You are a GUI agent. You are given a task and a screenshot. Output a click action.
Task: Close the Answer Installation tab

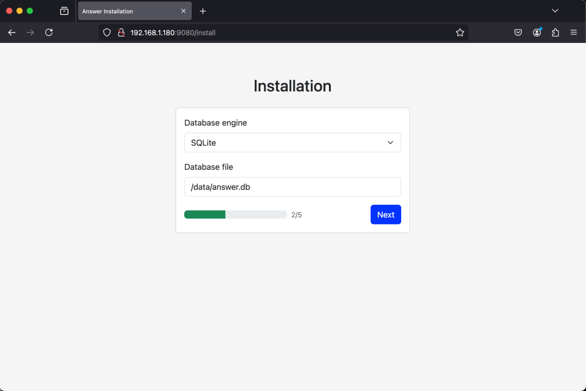coord(183,10)
